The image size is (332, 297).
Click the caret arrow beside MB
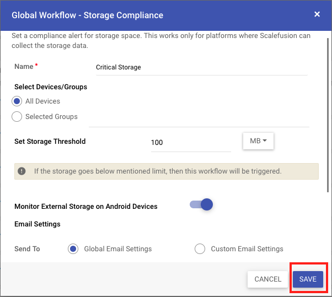point(265,141)
